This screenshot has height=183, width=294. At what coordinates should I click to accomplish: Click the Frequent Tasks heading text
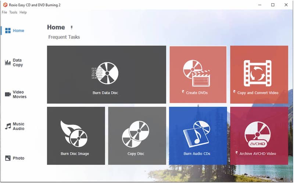[64, 37]
